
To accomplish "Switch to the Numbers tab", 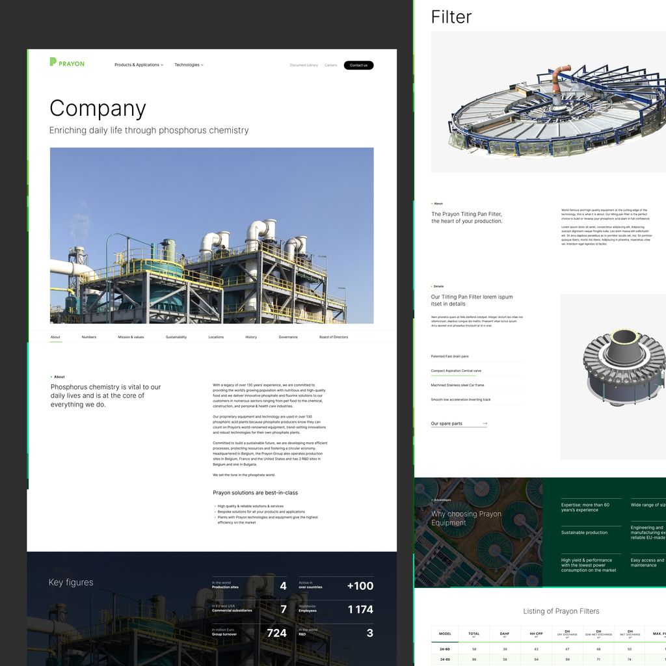I will pyautogui.click(x=89, y=338).
